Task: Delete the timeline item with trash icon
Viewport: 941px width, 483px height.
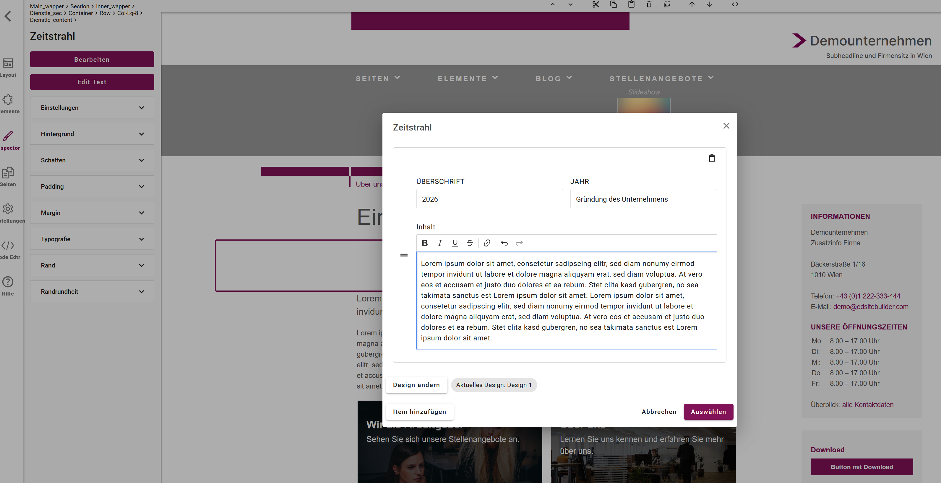Action: click(712, 158)
